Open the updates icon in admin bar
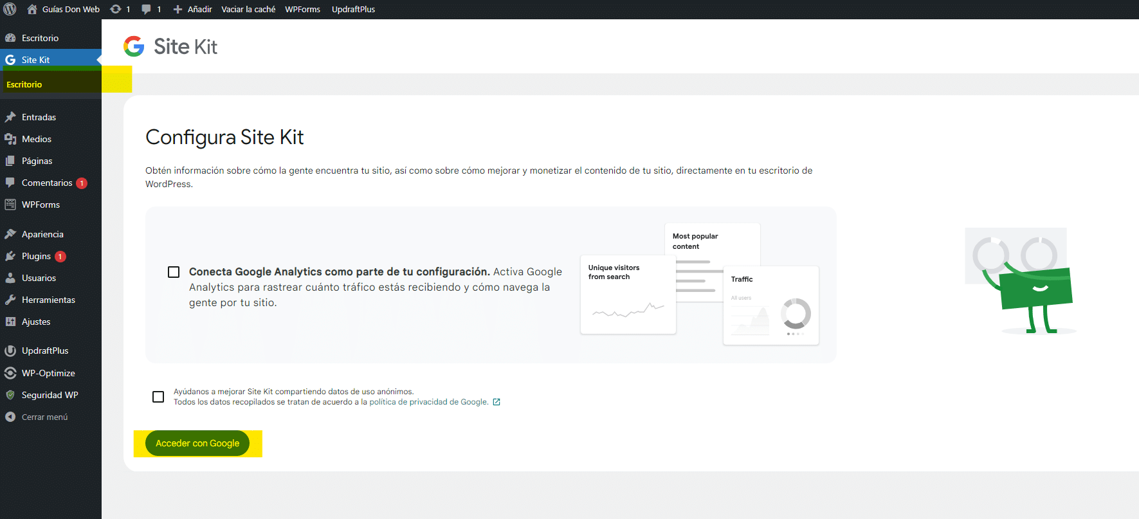The image size is (1139, 519). tap(116, 9)
